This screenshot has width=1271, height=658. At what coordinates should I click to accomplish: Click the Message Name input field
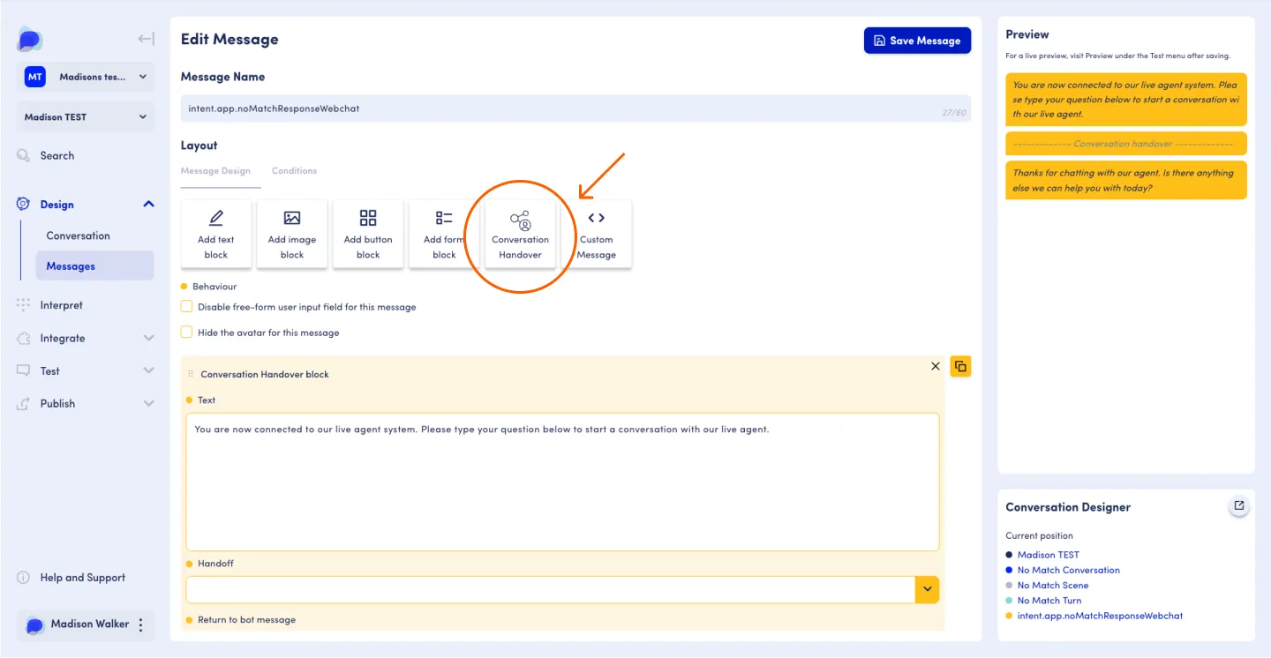[x=575, y=108]
